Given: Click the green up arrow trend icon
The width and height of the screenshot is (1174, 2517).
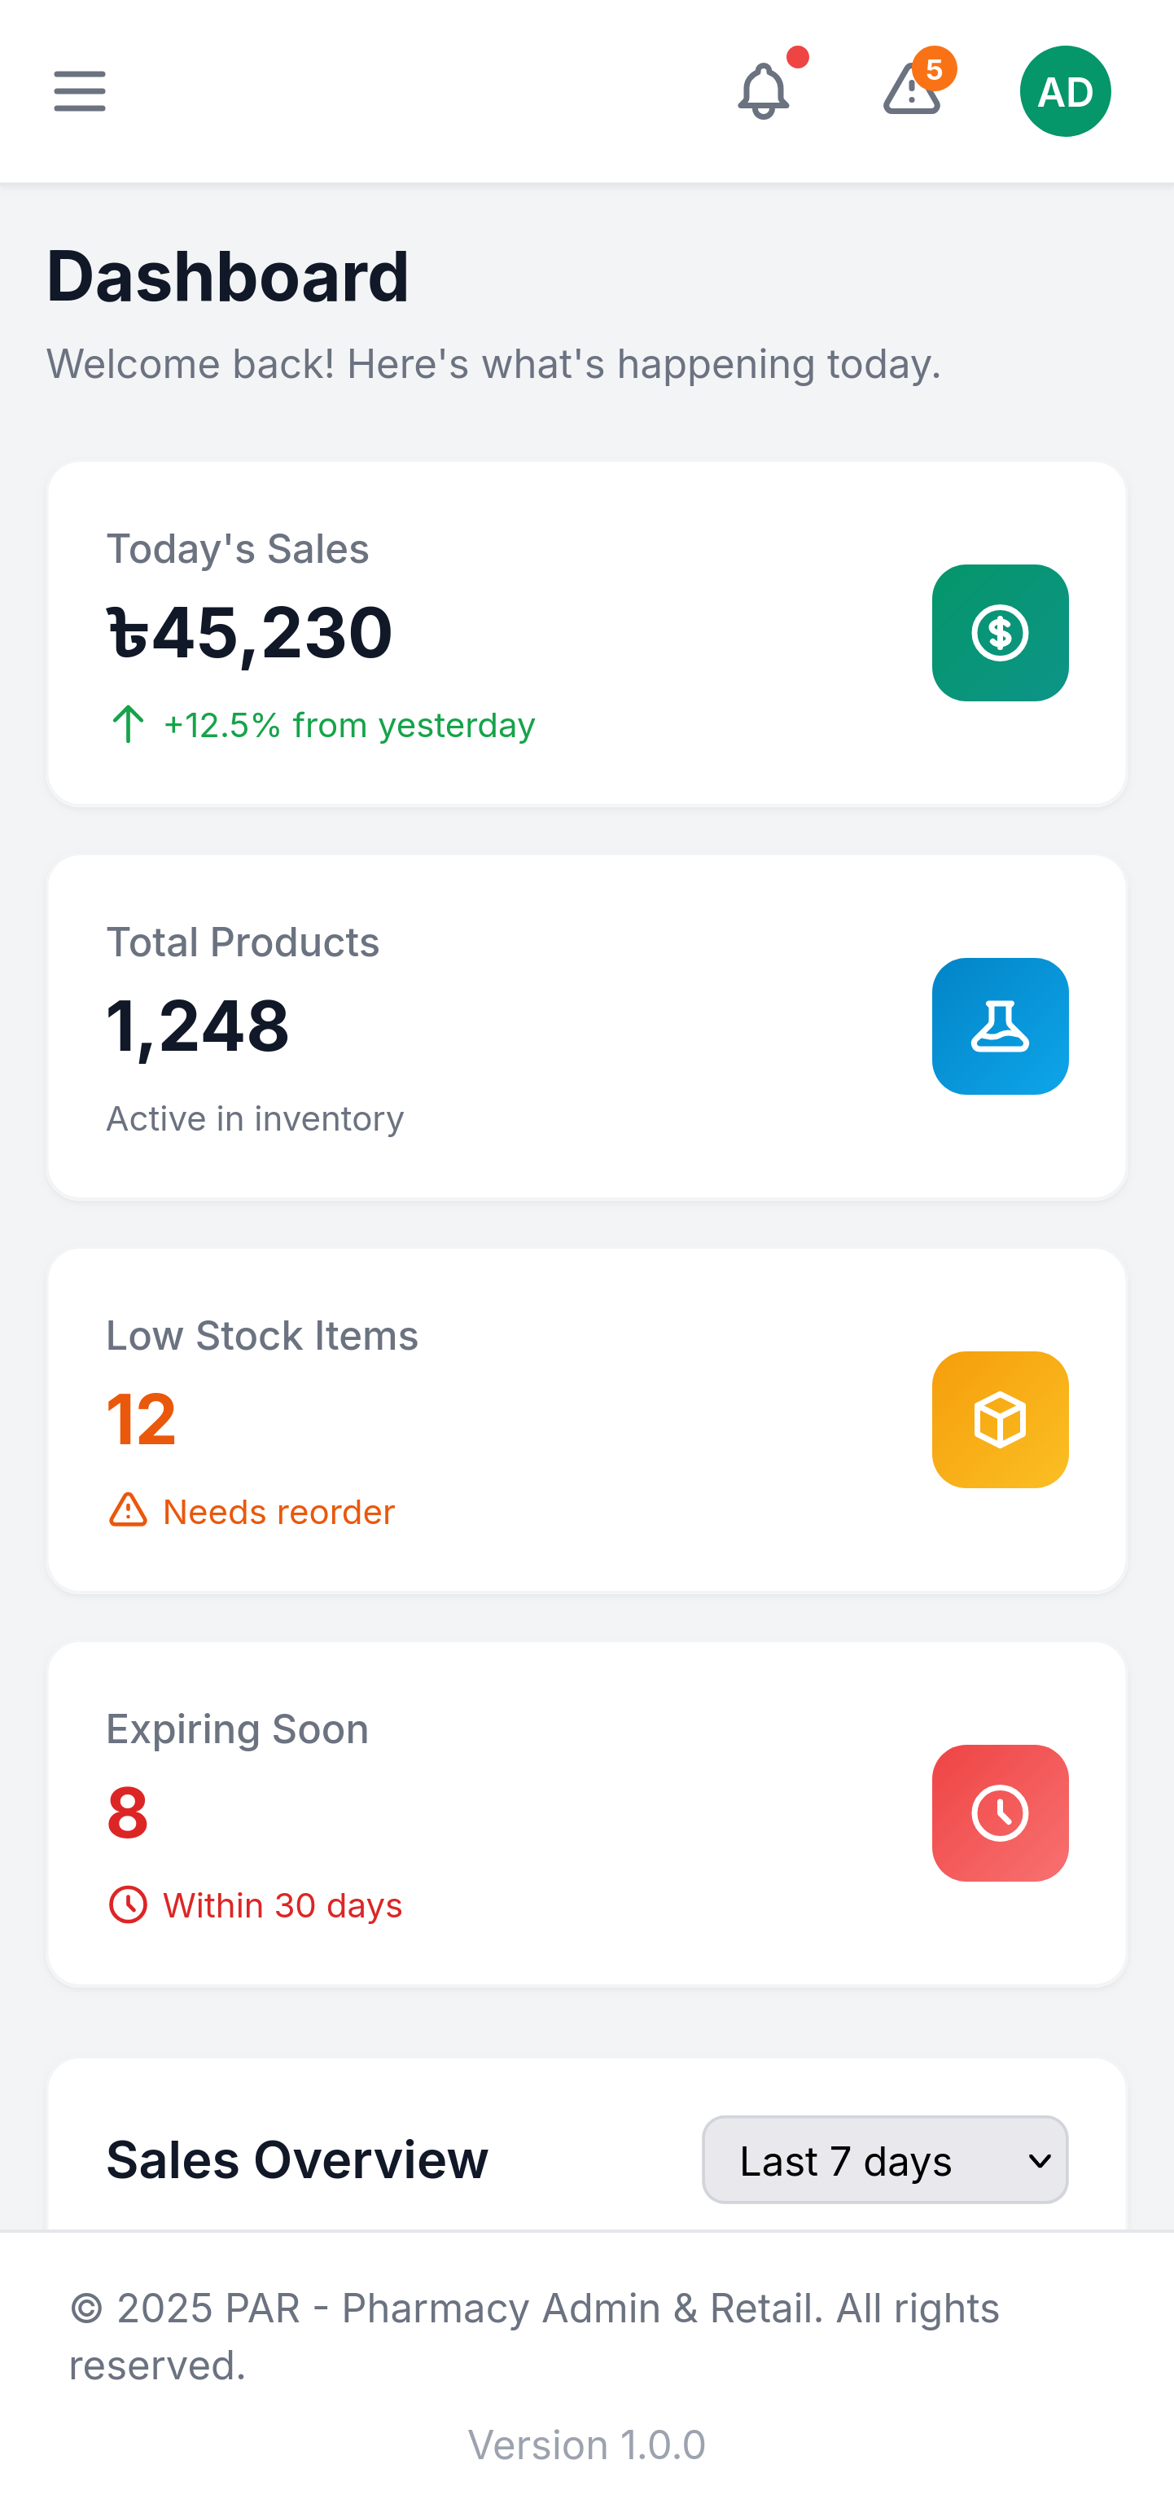Looking at the screenshot, I should (128, 725).
